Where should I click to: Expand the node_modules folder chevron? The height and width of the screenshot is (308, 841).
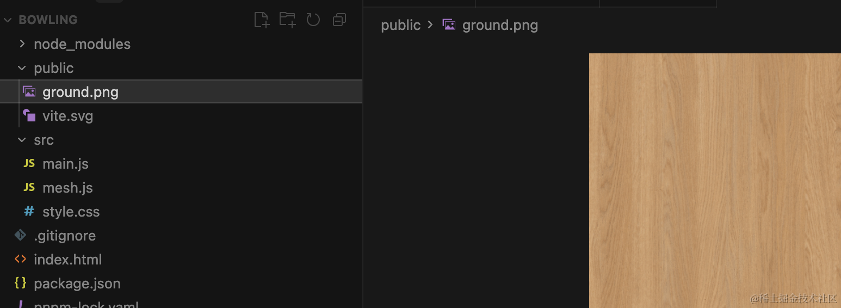click(22, 44)
